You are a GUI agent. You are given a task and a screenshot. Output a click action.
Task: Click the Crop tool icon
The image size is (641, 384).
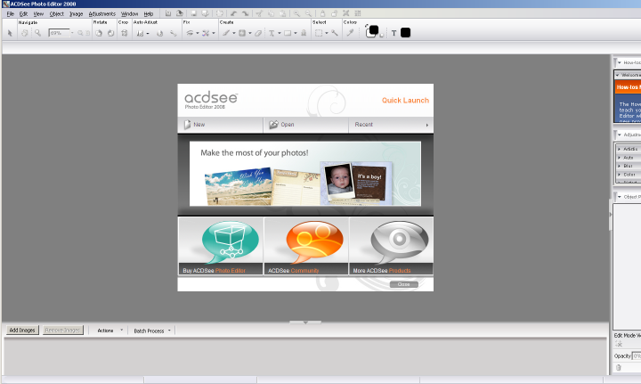coord(124,33)
